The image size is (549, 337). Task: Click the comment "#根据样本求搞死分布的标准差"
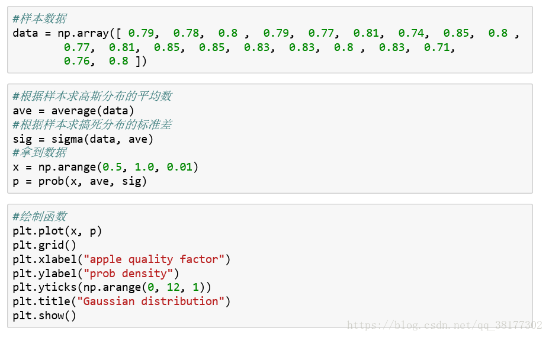[x=92, y=124]
